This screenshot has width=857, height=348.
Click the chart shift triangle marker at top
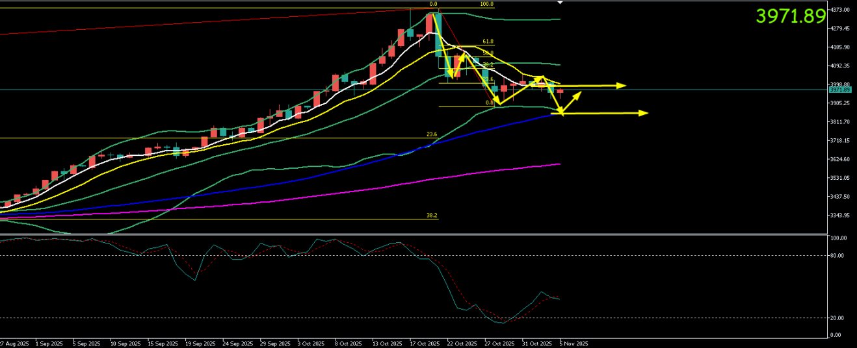[560, 3]
